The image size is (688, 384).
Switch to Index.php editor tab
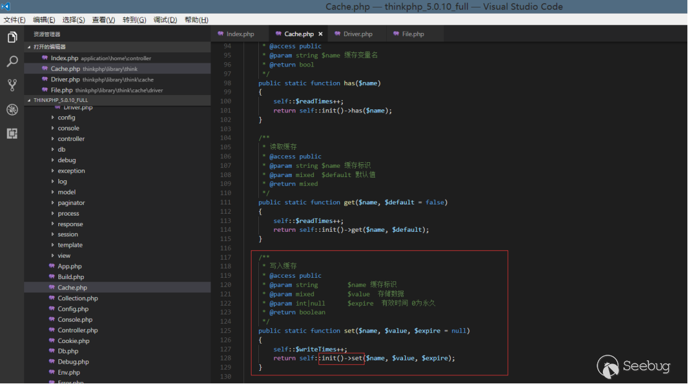pos(240,34)
